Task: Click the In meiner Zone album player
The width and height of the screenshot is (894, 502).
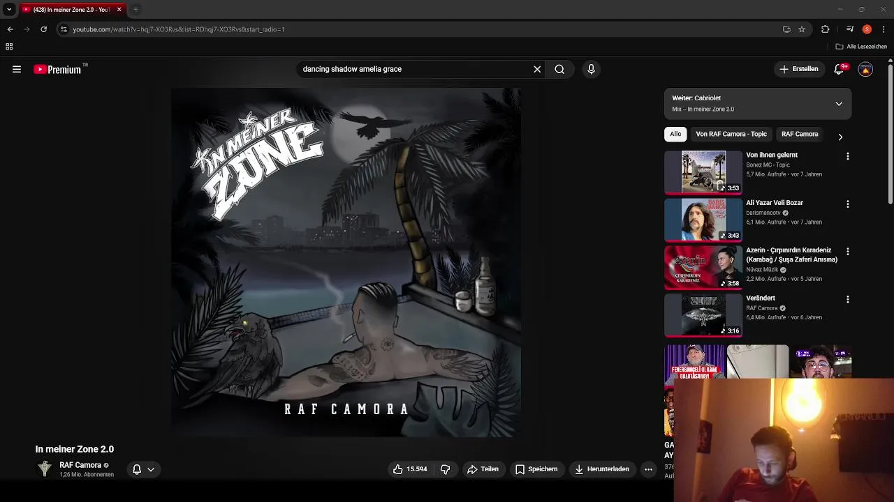Action: (346, 262)
